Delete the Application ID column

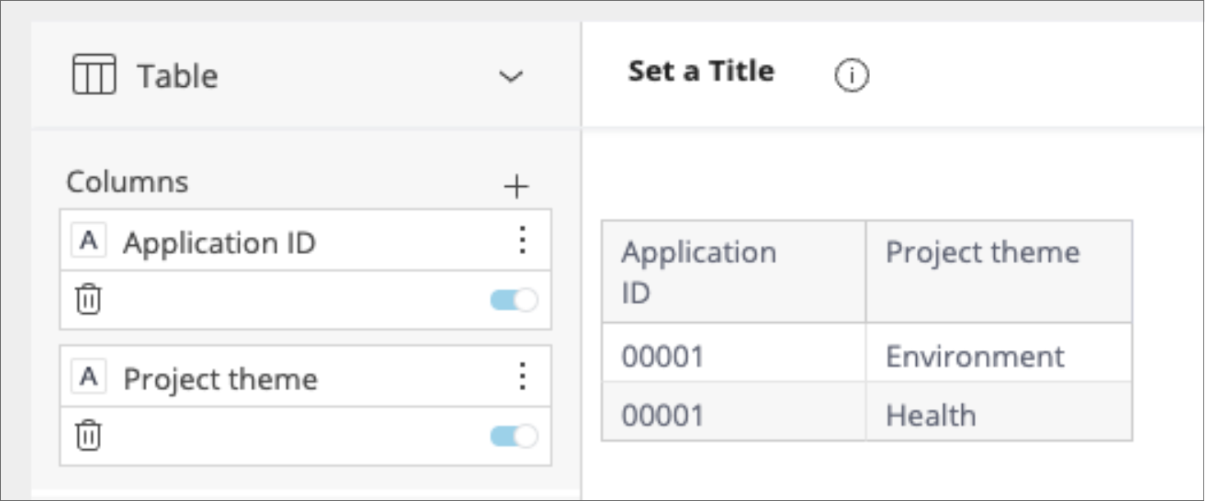click(x=88, y=299)
